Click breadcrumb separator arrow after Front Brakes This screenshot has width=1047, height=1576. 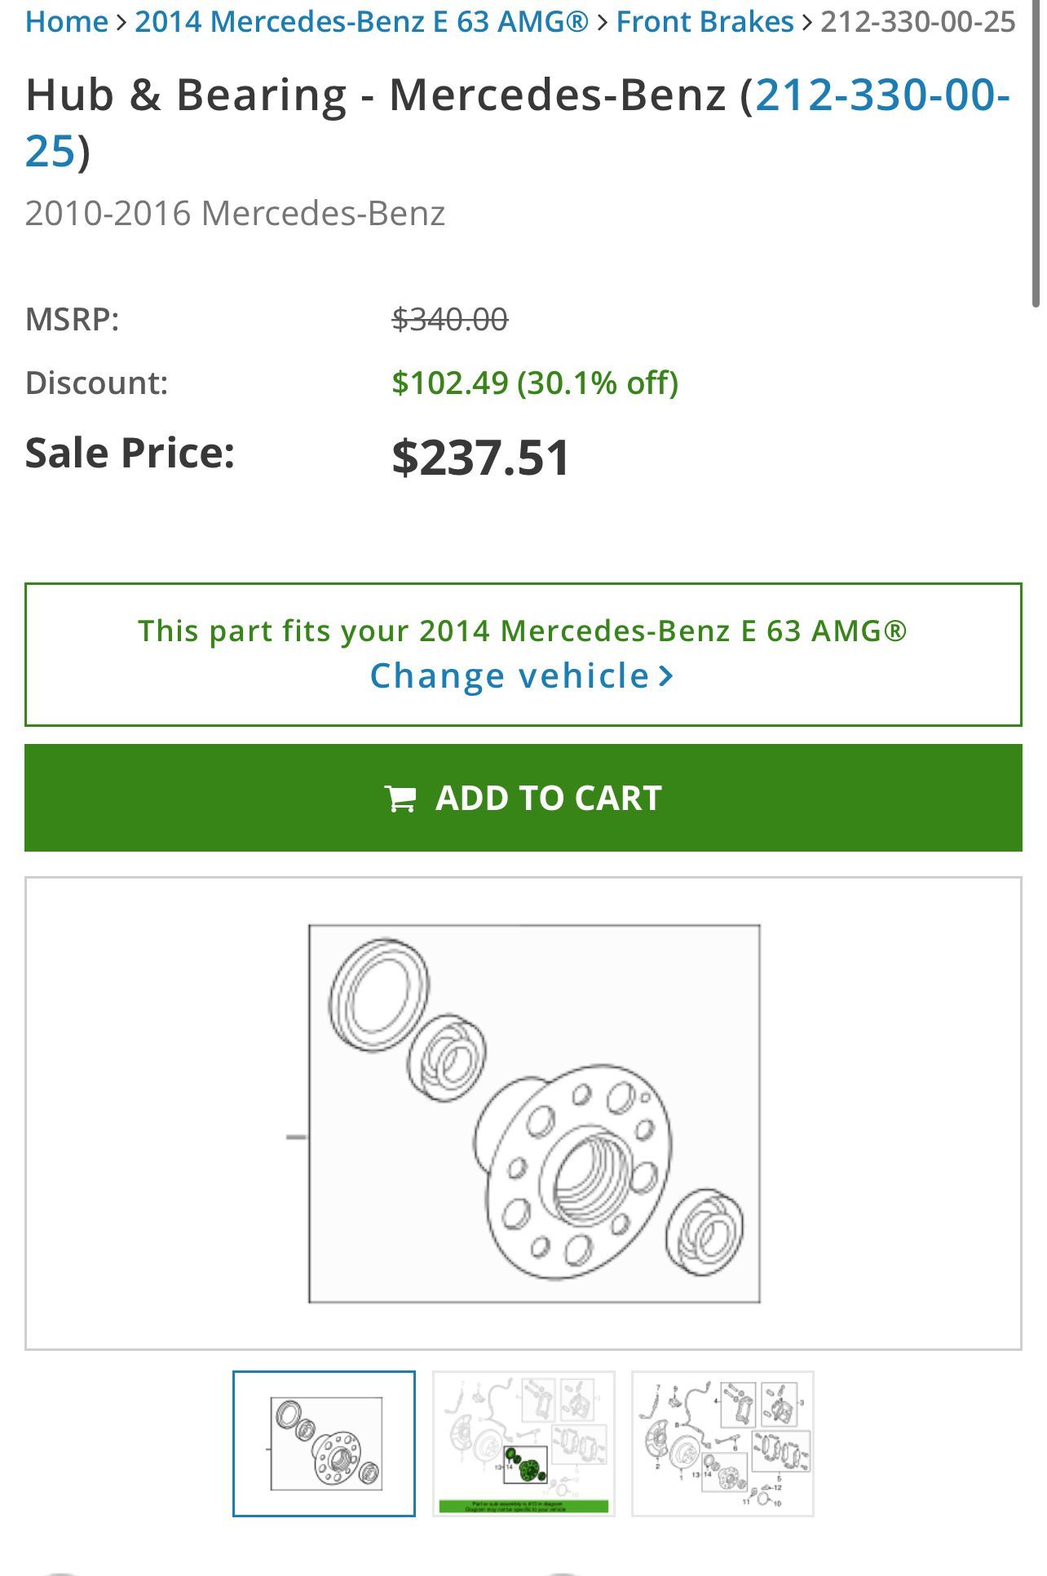point(807,22)
